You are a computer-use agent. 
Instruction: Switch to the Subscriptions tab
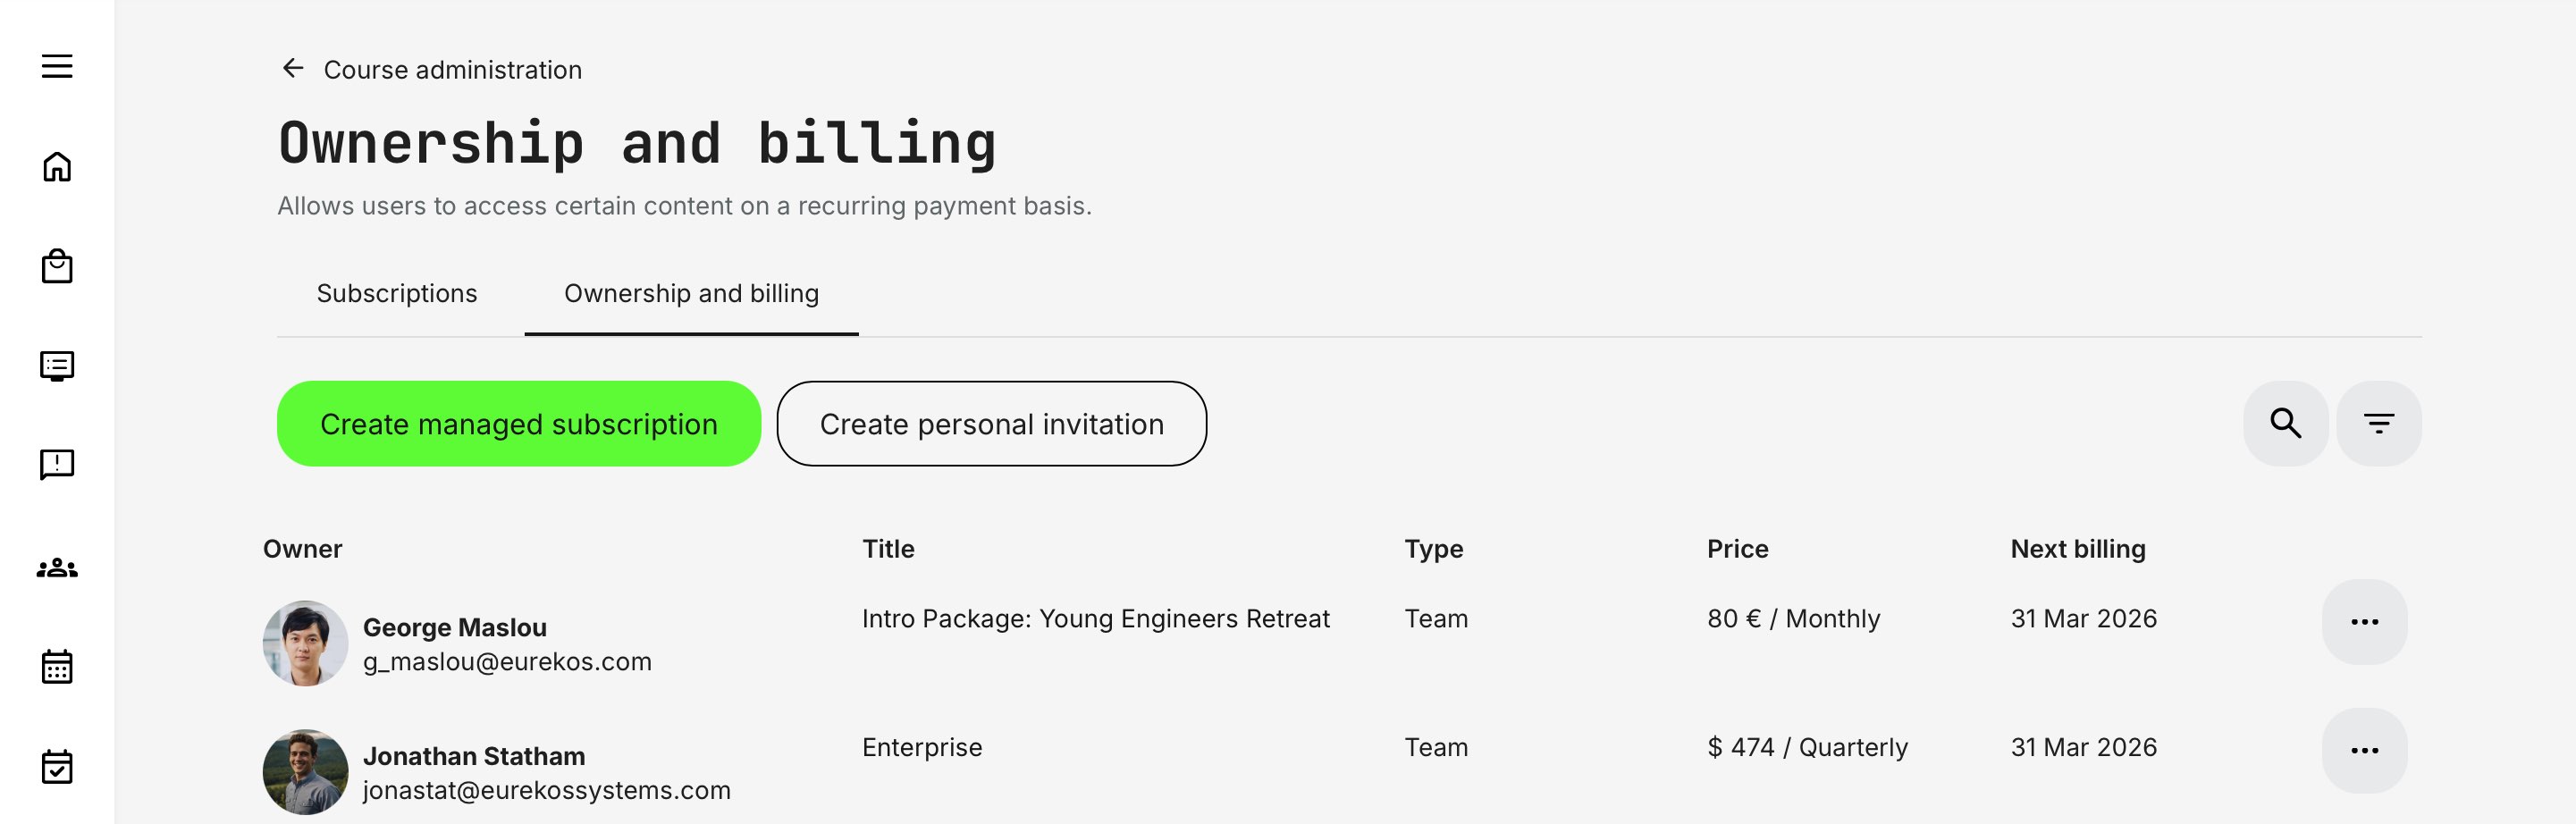tap(397, 293)
